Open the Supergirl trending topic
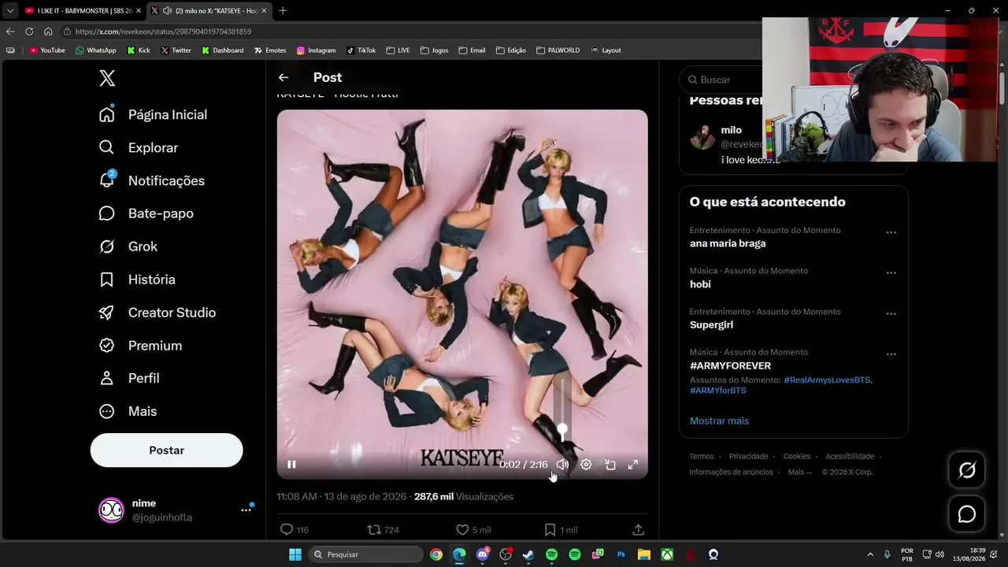 (711, 324)
